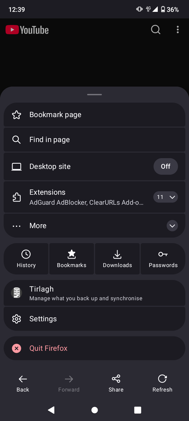Toggle Desktop site Off switch
The width and height of the screenshot is (189, 421).
(166, 167)
